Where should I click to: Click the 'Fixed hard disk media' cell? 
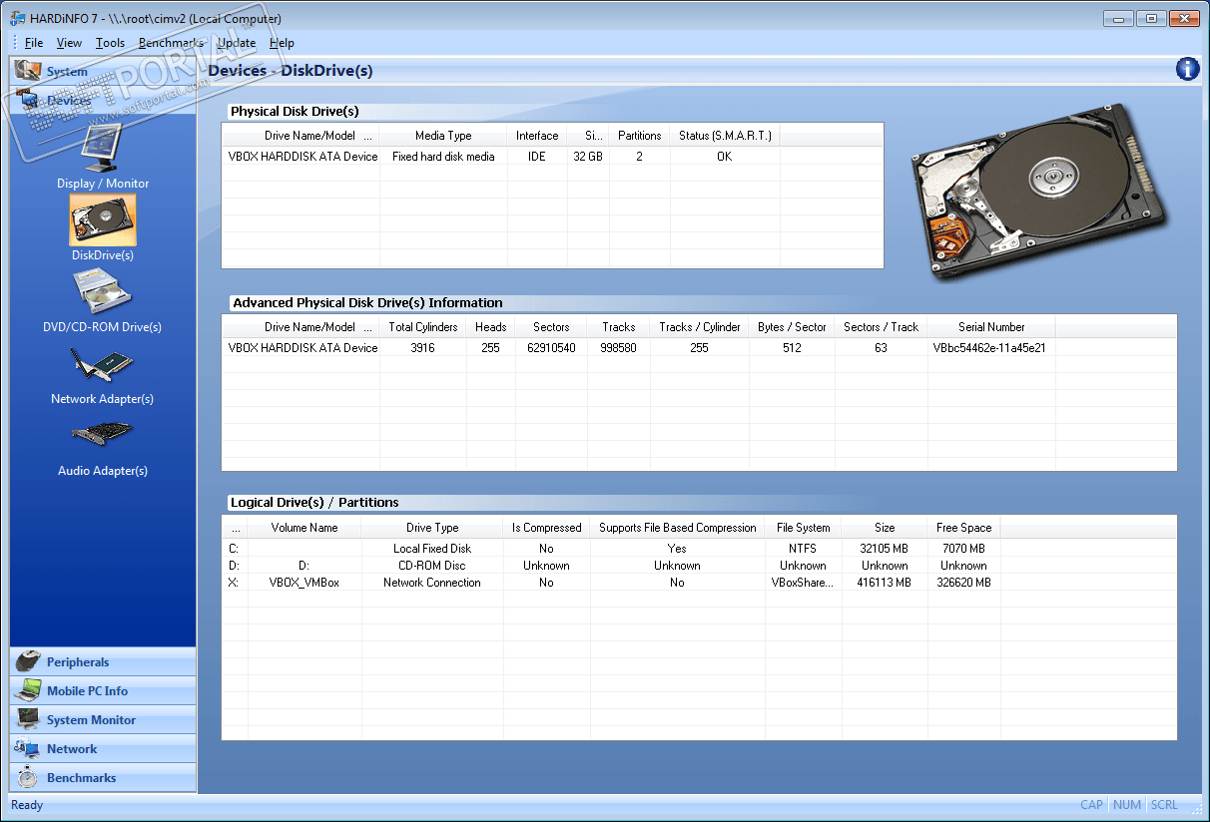[x=443, y=157]
